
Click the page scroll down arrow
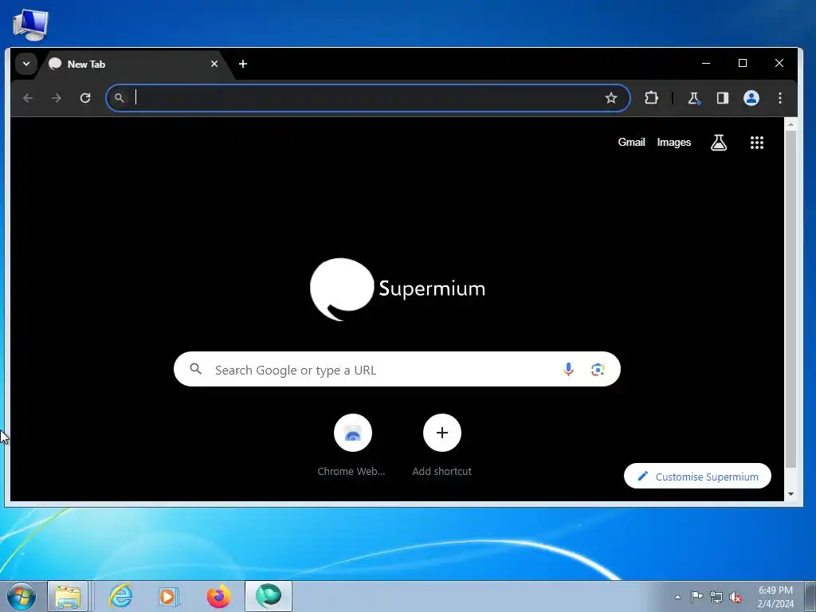pyautogui.click(x=790, y=494)
